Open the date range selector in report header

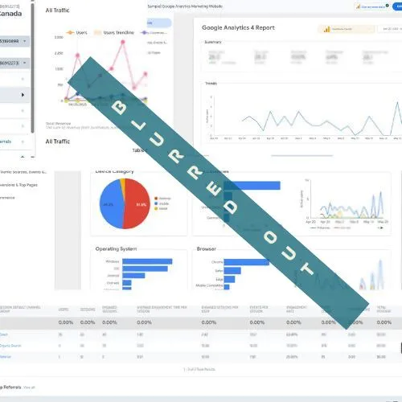390,29
